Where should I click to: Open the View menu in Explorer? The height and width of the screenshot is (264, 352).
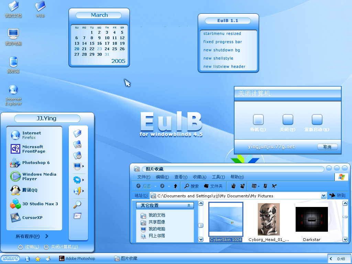pyautogui.click(x=181, y=177)
